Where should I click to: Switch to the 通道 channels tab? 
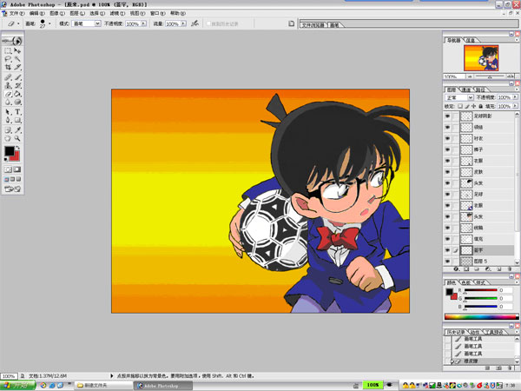(465, 89)
